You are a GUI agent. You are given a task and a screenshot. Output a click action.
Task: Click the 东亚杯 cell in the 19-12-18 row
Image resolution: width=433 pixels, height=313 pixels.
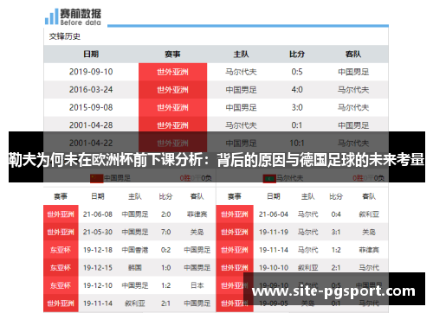(61, 250)
